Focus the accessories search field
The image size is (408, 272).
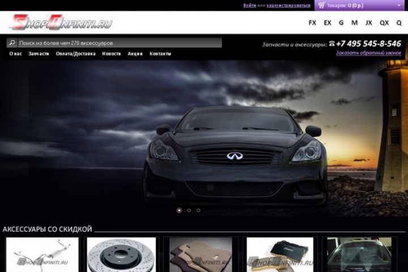[x=120, y=42]
